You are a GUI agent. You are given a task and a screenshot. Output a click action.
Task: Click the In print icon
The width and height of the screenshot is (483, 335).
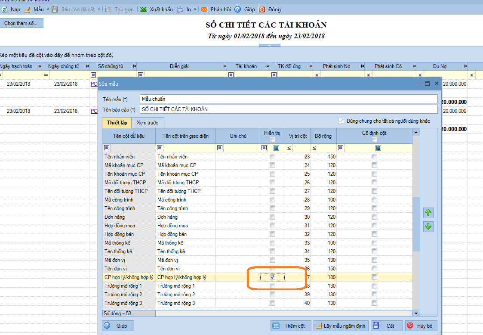[x=180, y=9]
